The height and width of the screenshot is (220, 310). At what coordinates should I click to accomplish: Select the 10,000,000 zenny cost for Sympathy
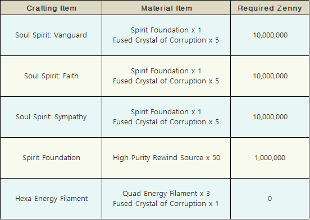[x=270, y=116]
